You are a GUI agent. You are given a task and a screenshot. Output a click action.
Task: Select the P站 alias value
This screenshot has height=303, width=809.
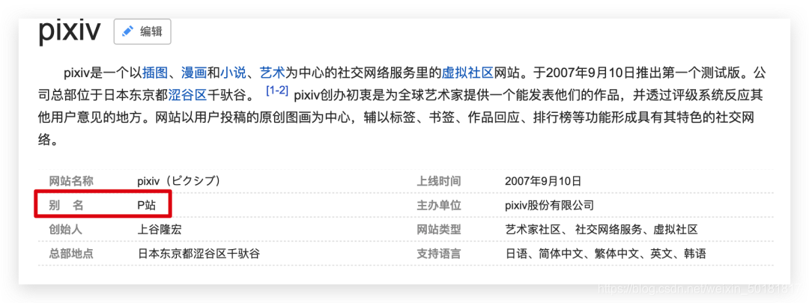[x=146, y=206]
